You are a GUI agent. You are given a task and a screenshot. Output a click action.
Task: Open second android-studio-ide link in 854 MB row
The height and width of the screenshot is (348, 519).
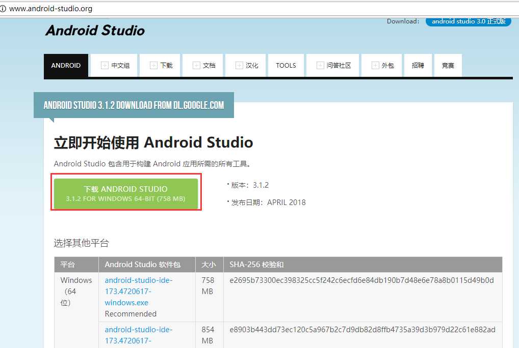coord(138,335)
